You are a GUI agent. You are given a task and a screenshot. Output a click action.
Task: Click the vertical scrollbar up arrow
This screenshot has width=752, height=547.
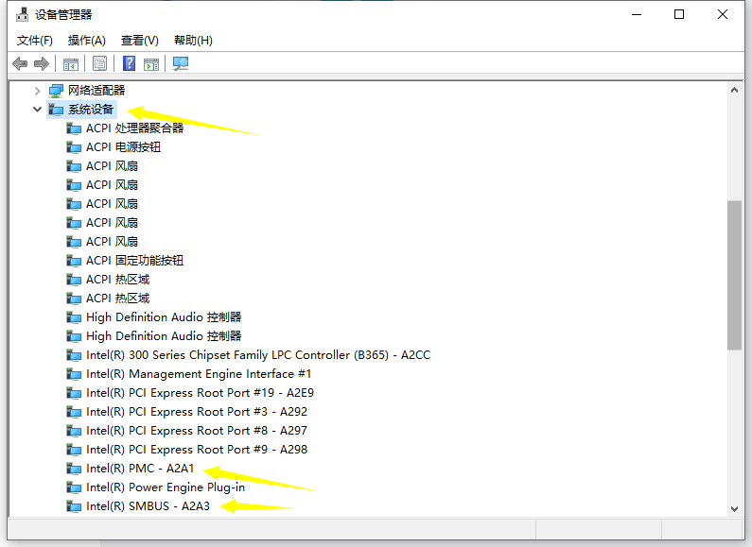[x=734, y=90]
